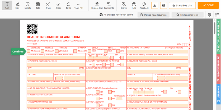Activate the Cross mark tool
Viewport: 221px width, 110px height.
(48, 5)
